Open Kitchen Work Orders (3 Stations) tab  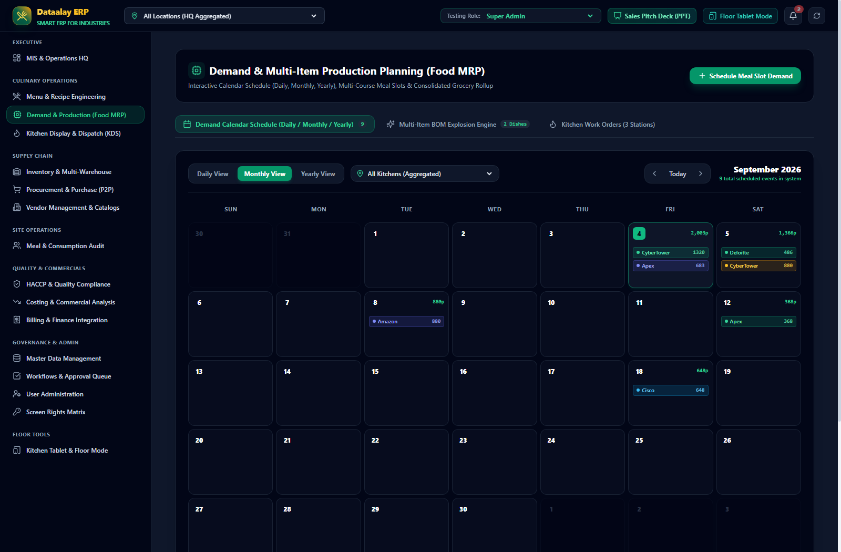coord(602,124)
